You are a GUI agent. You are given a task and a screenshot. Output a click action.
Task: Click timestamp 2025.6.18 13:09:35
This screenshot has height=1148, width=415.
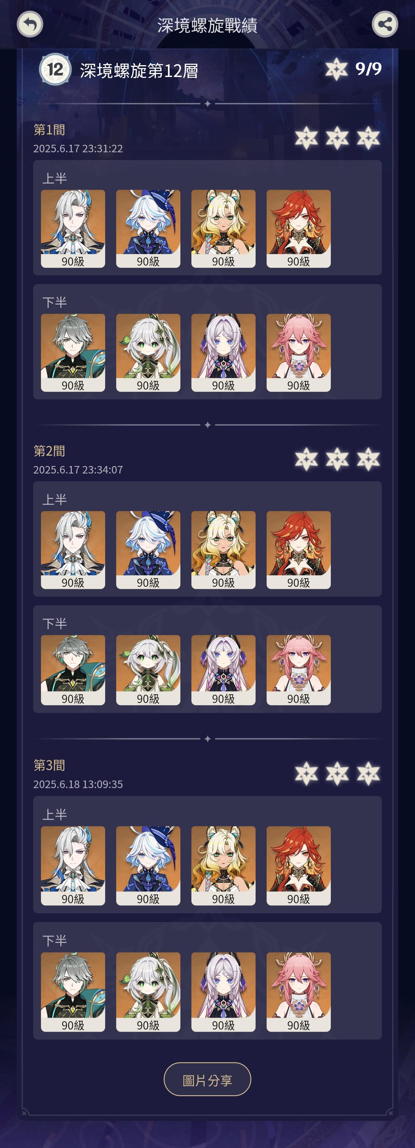pyautogui.click(x=78, y=784)
